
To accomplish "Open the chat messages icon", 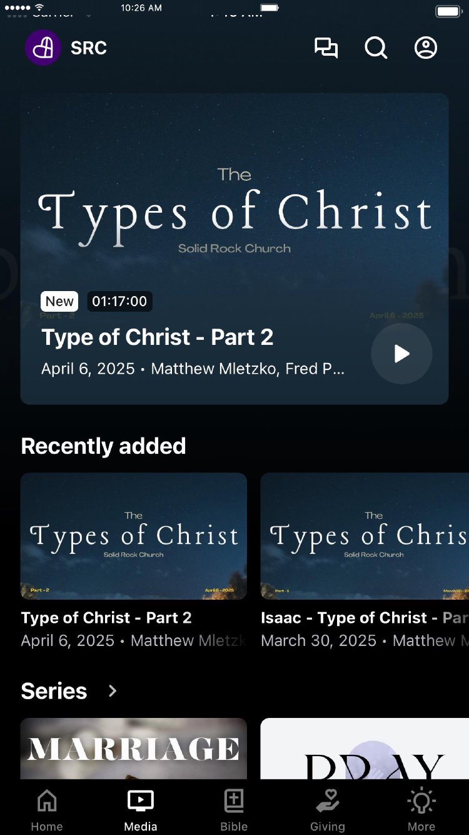I will [326, 48].
